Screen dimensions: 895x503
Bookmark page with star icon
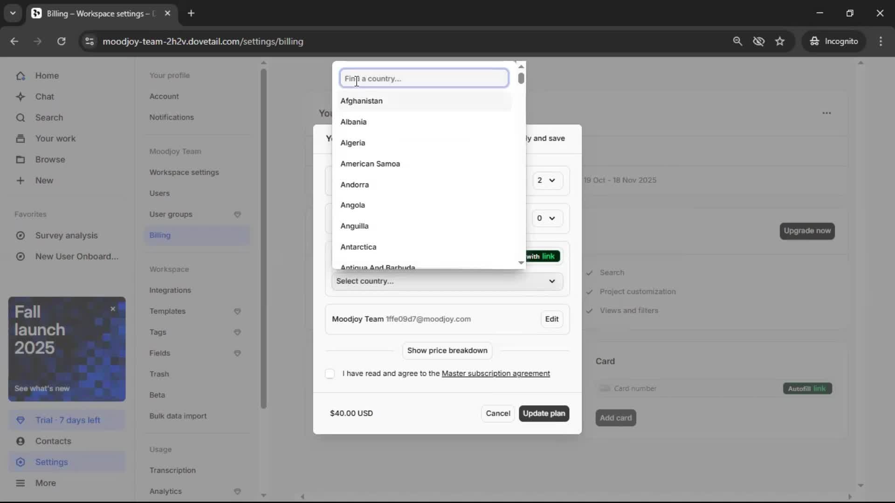point(780,41)
